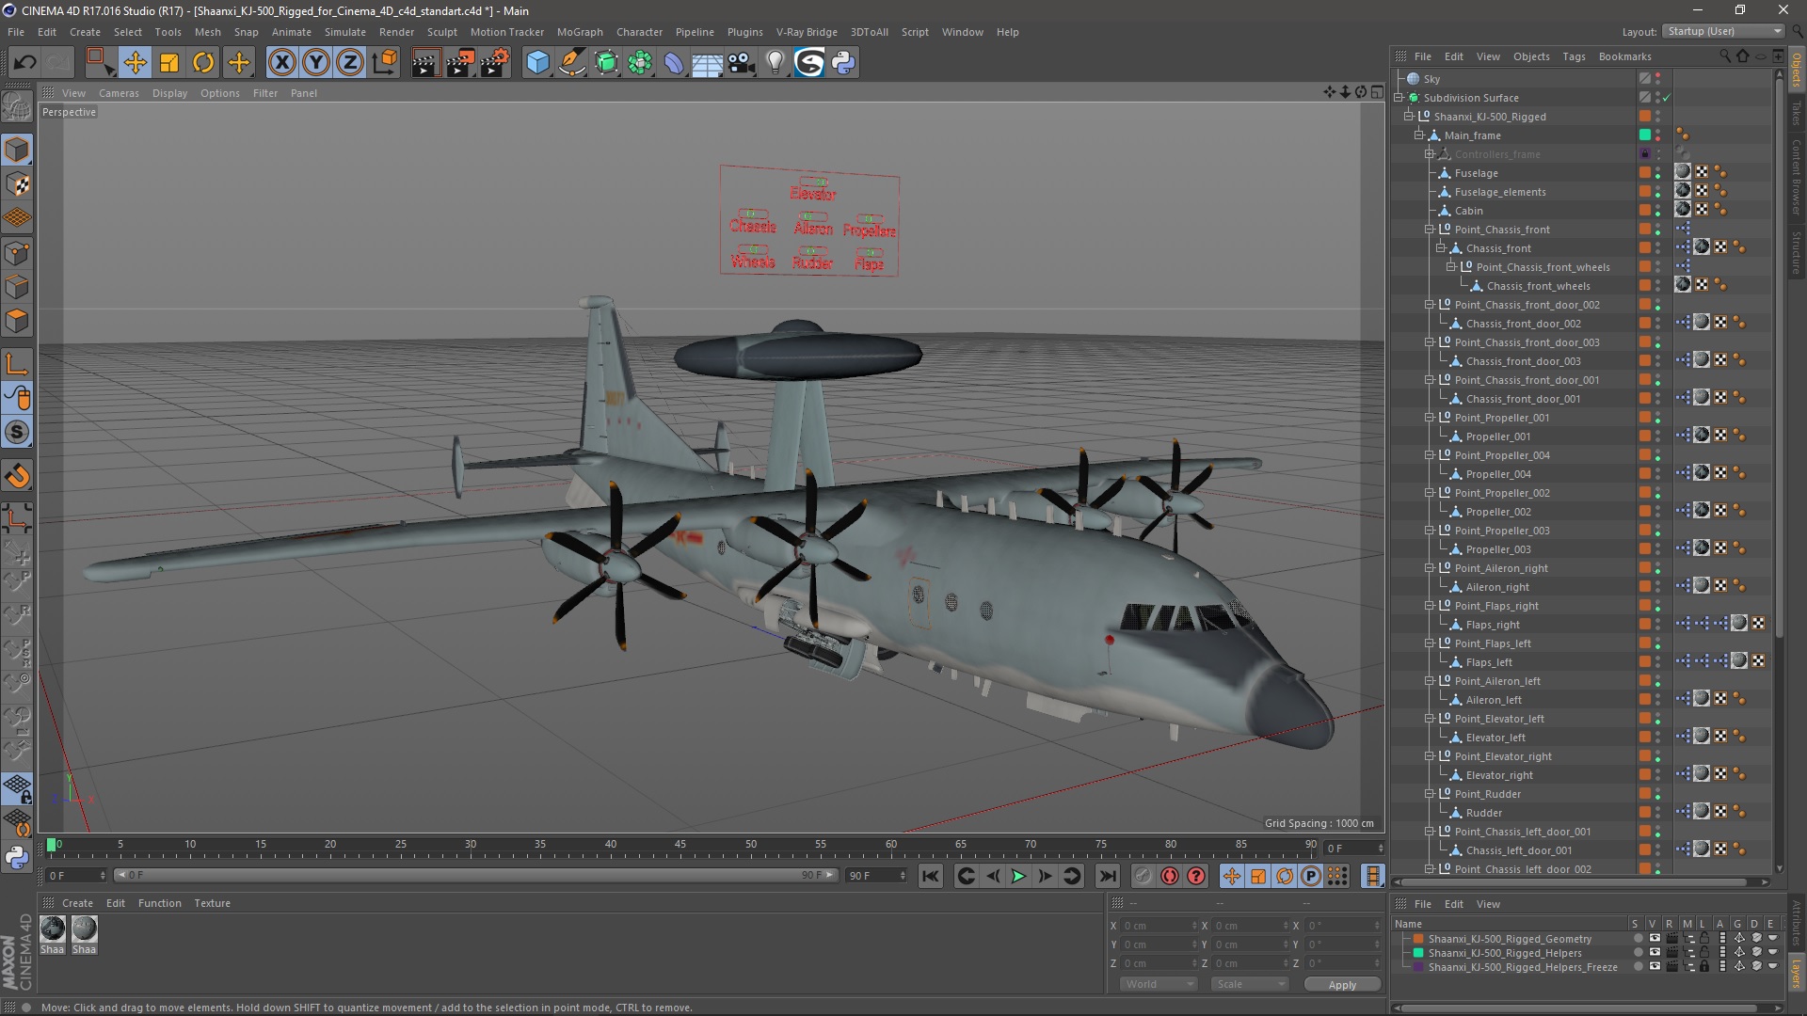Click the Rudder controller label in viewport
Image resolution: width=1807 pixels, height=1016 pixels.
point(812,263)
